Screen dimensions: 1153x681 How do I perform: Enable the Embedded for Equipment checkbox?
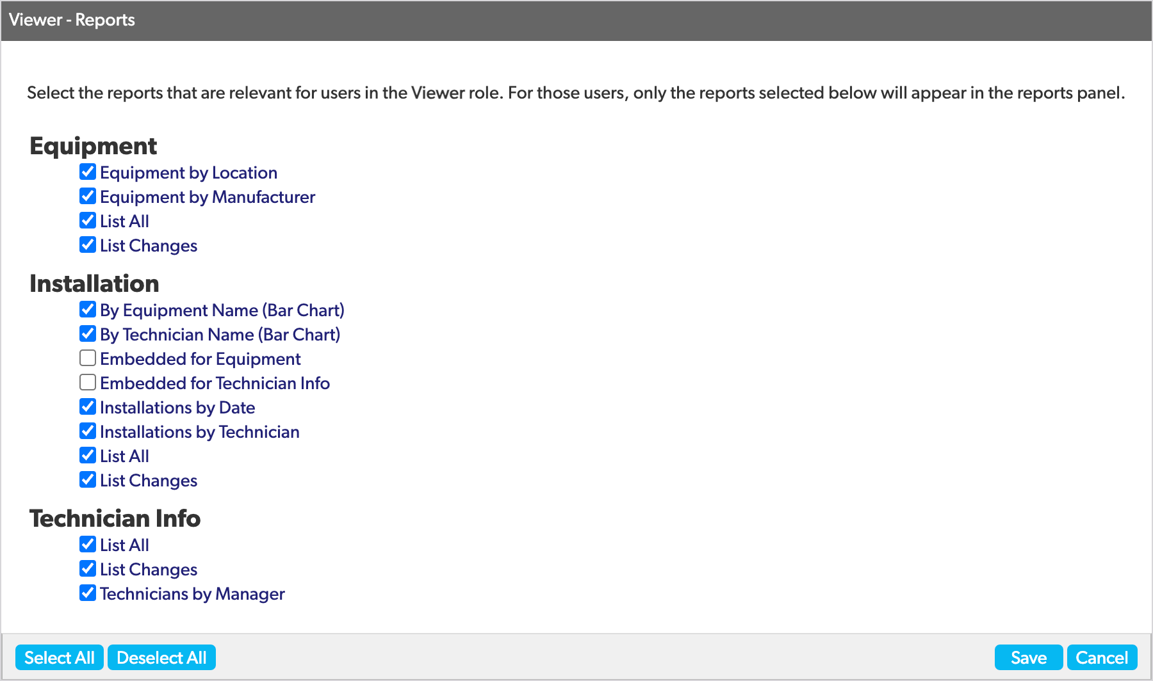click(88, 358)
